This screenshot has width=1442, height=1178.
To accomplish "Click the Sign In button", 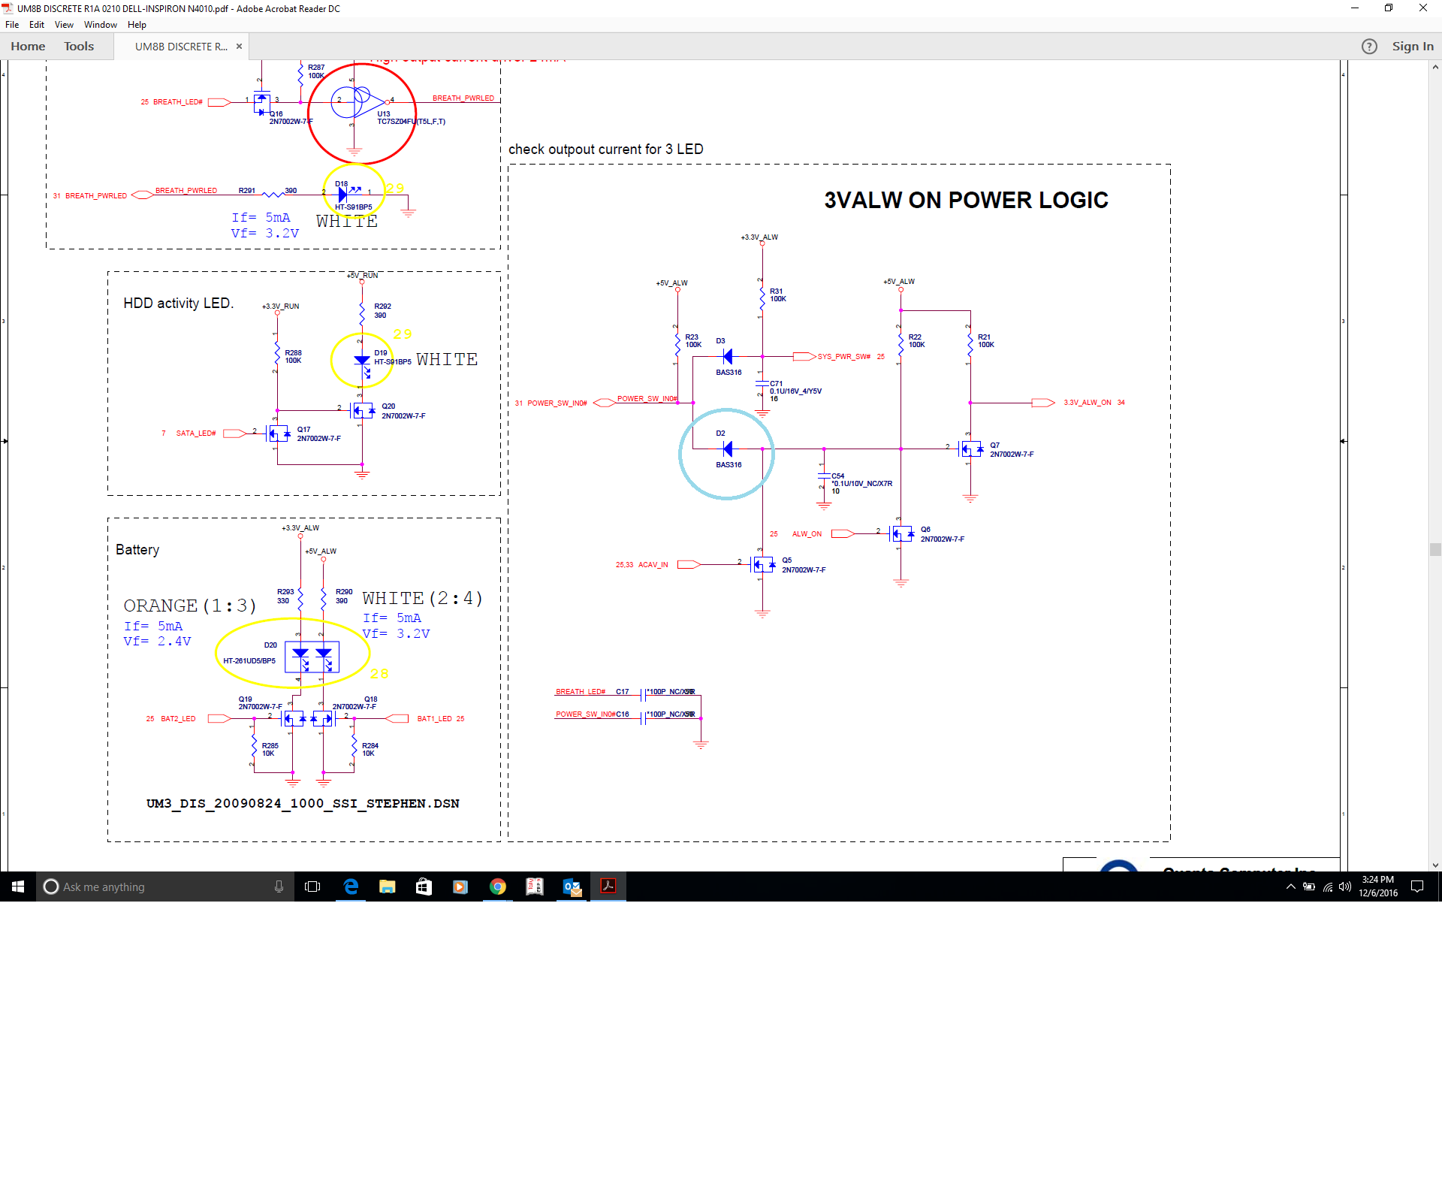I will point(1413,47).
